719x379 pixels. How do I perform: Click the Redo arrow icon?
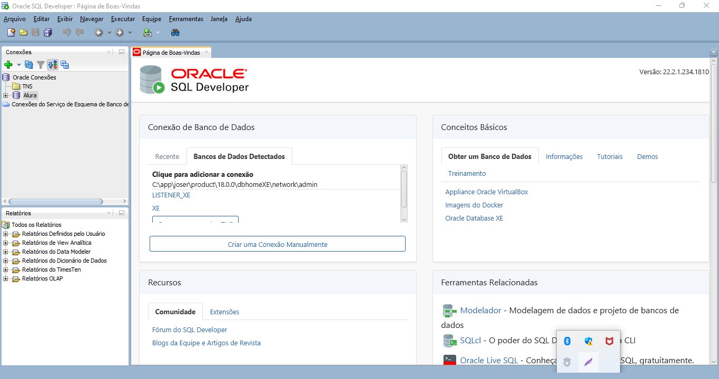(80, 33)
